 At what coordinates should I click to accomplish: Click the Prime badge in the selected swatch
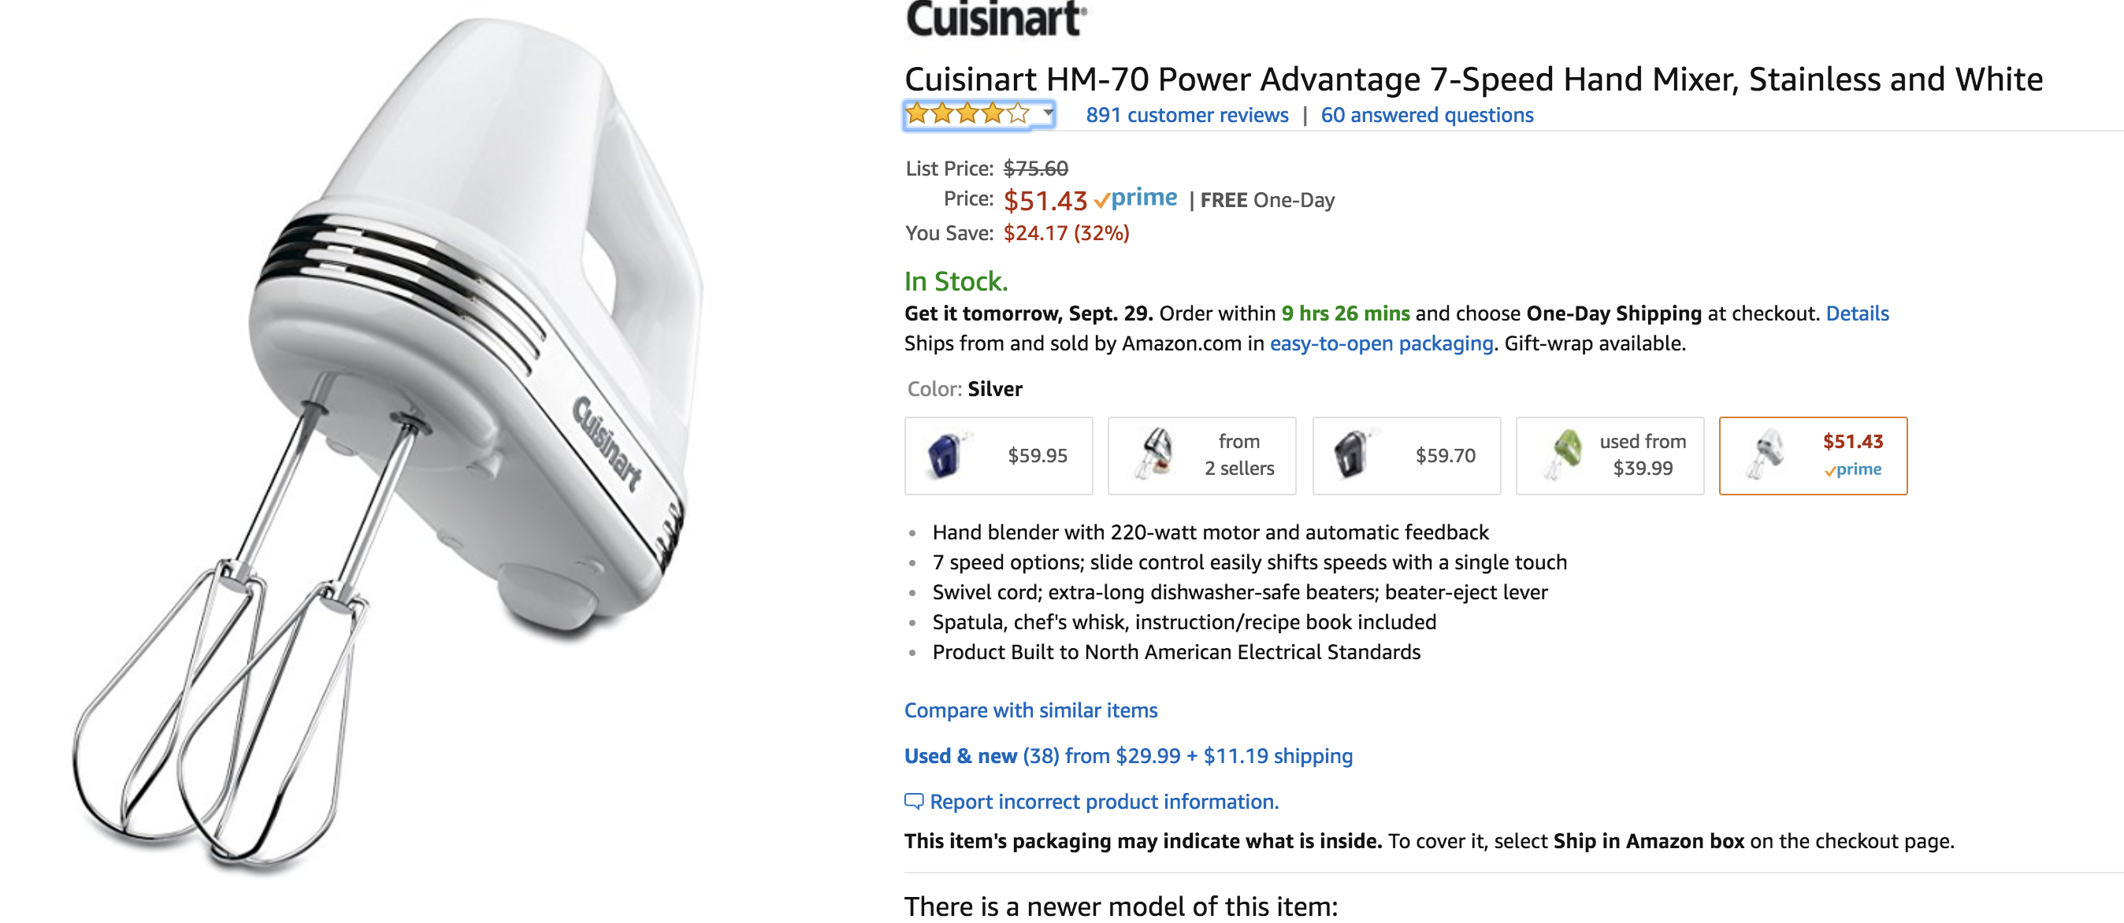tap(1852, 469)
